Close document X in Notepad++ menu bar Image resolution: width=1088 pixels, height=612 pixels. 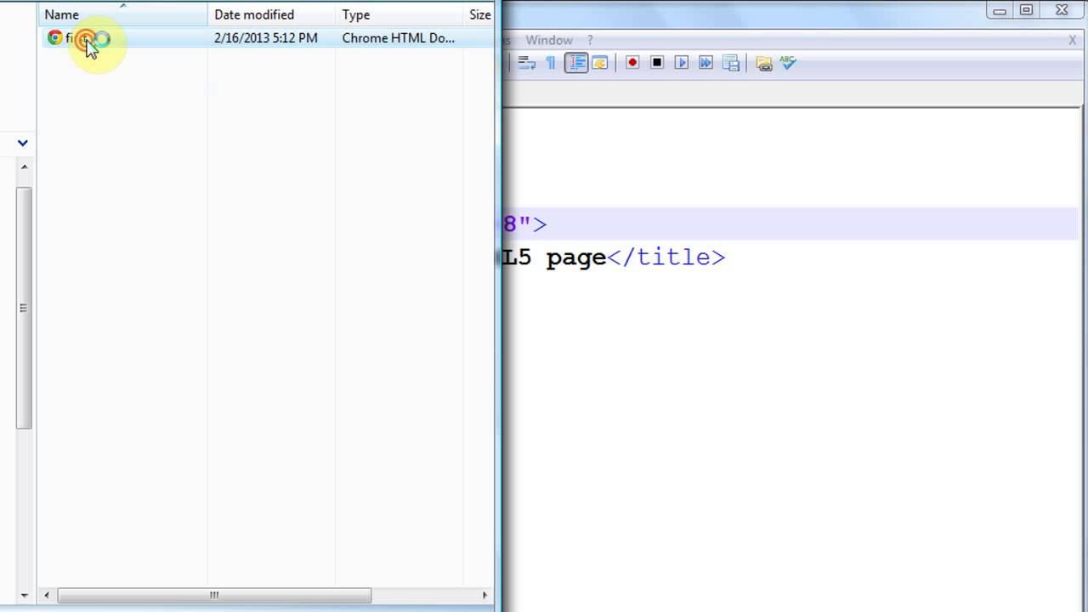click(x=1072, y=40)
